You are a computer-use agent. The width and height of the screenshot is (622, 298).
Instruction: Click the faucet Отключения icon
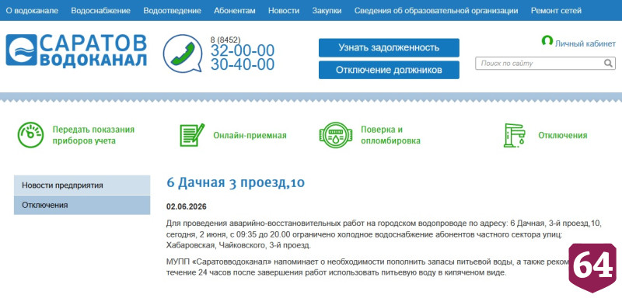(514, 135)
